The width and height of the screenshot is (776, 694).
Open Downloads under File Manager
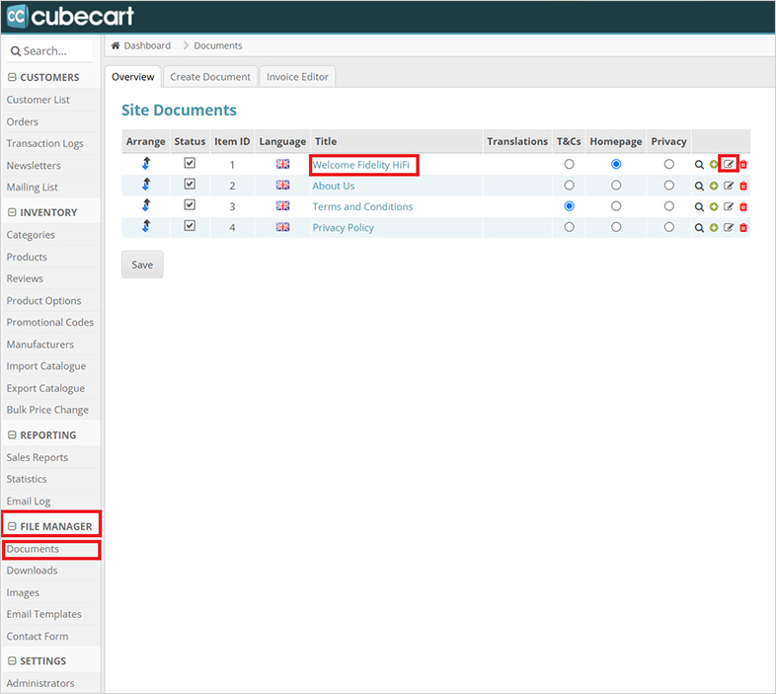pos(32,571)
